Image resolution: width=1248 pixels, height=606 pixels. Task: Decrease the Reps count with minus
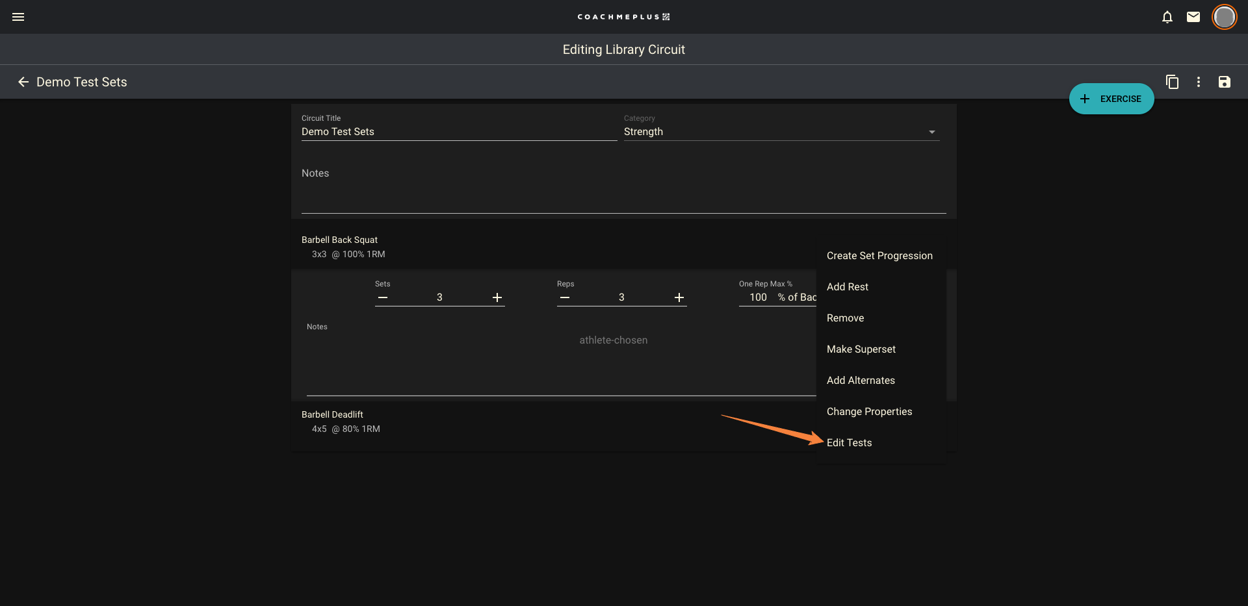tap(565, 297)
